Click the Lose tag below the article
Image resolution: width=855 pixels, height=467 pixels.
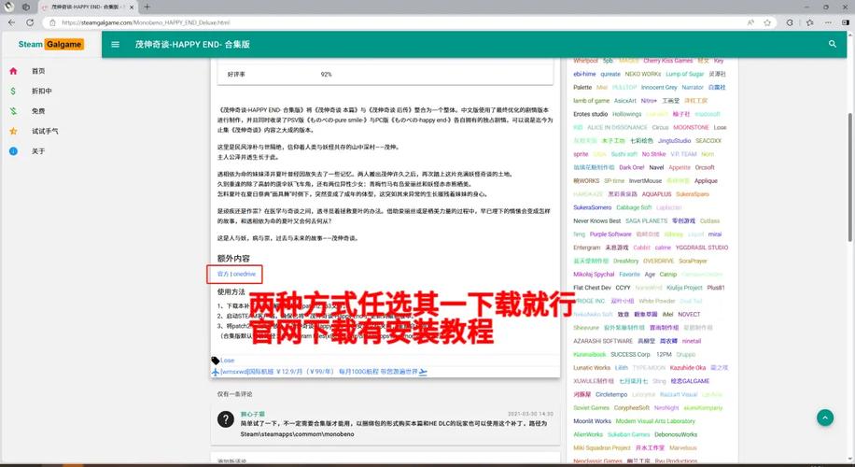pyautogui.click(x=228, y=361)
